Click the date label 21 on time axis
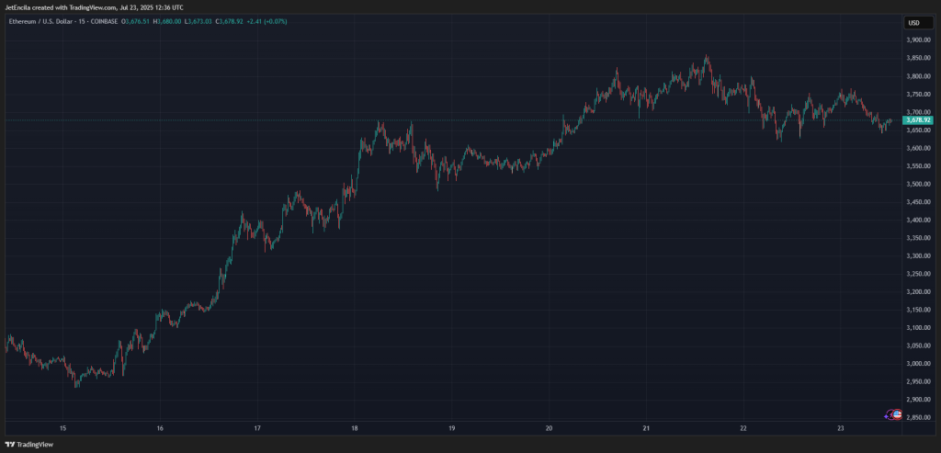The width and height of the screenshot is (941, 453). pyautogui.click(x=646, y=428)
